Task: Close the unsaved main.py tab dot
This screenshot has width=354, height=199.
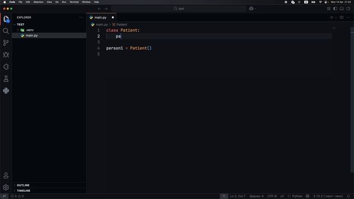Action: (x=113, y=17)
